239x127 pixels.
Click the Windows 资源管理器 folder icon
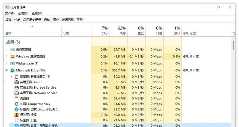pos(12,57)
